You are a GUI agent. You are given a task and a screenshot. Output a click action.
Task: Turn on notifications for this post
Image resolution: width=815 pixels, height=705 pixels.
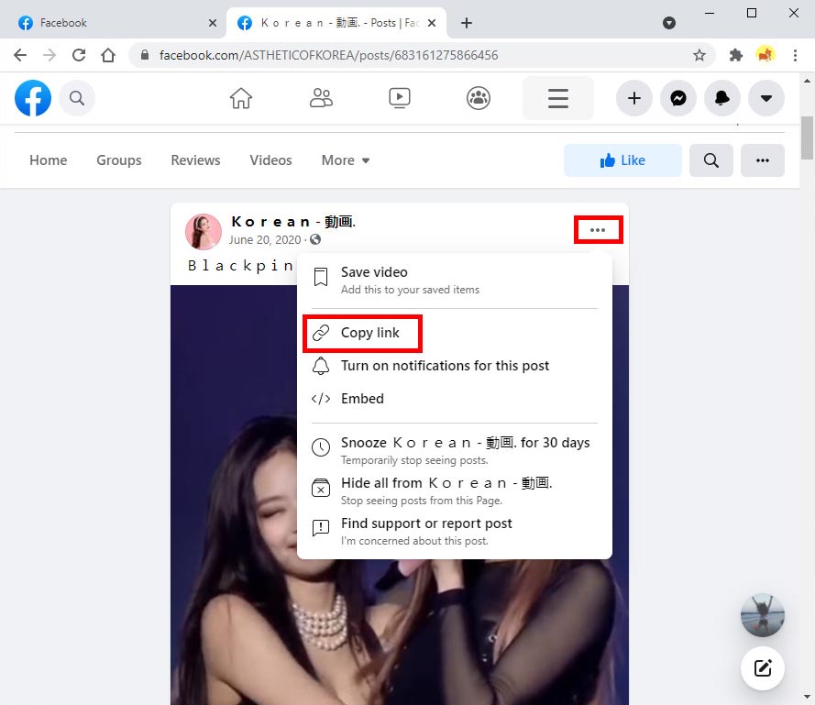coord(445,366)
